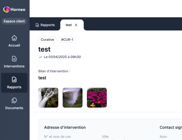
Task: Click the Adresse d'intervention heading
Action: click(x=65, y=127)
